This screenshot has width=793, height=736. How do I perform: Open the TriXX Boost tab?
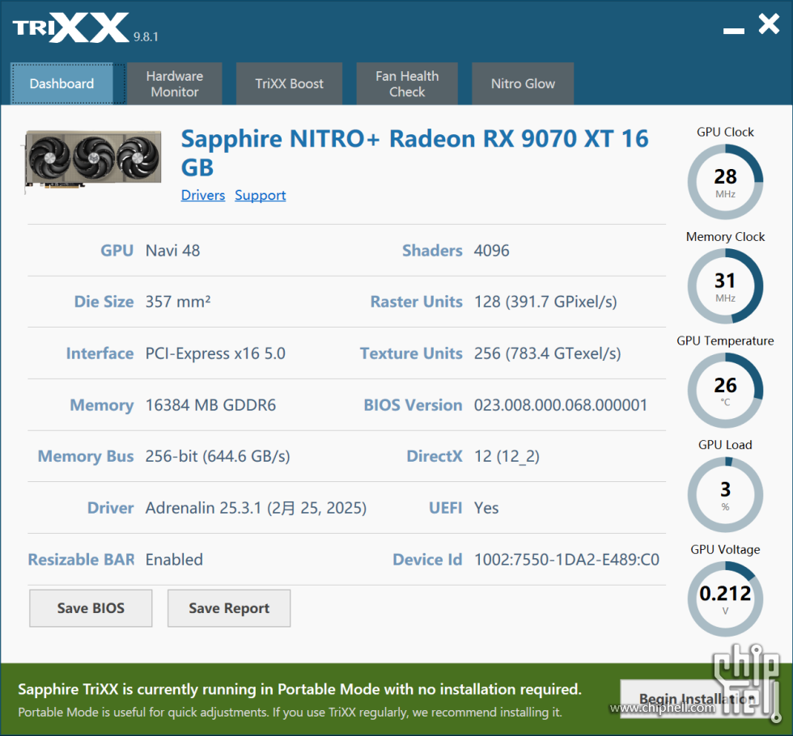pos(289,83)
